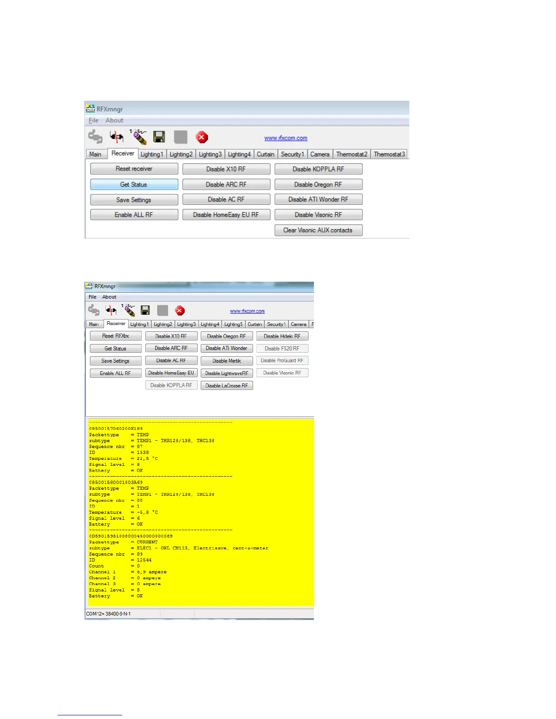Click the Disable Hideki RF button

point(282,336)
